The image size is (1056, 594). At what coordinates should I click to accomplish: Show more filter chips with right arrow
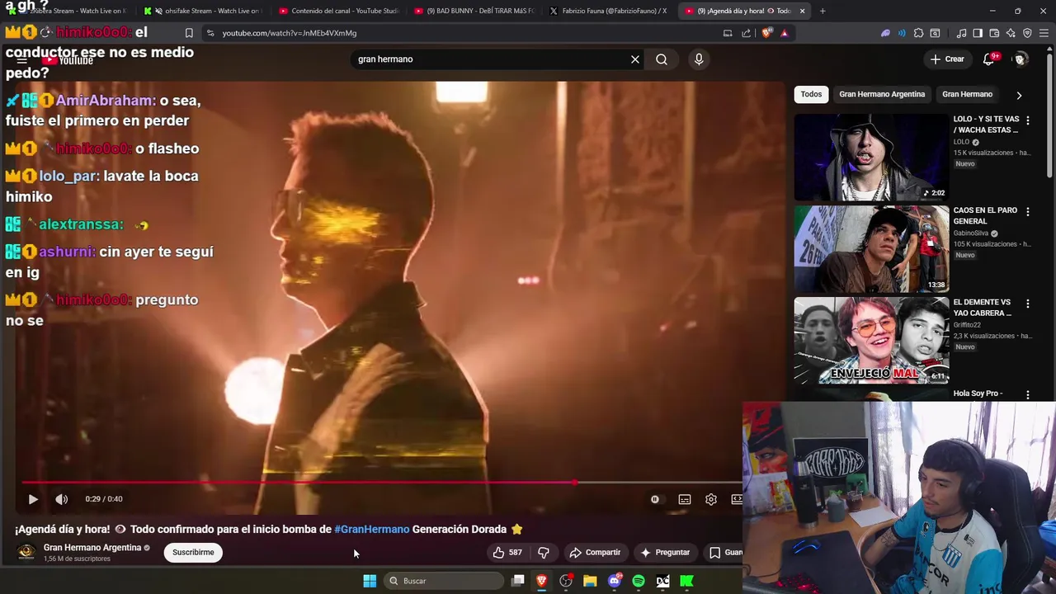[1019, 95]
